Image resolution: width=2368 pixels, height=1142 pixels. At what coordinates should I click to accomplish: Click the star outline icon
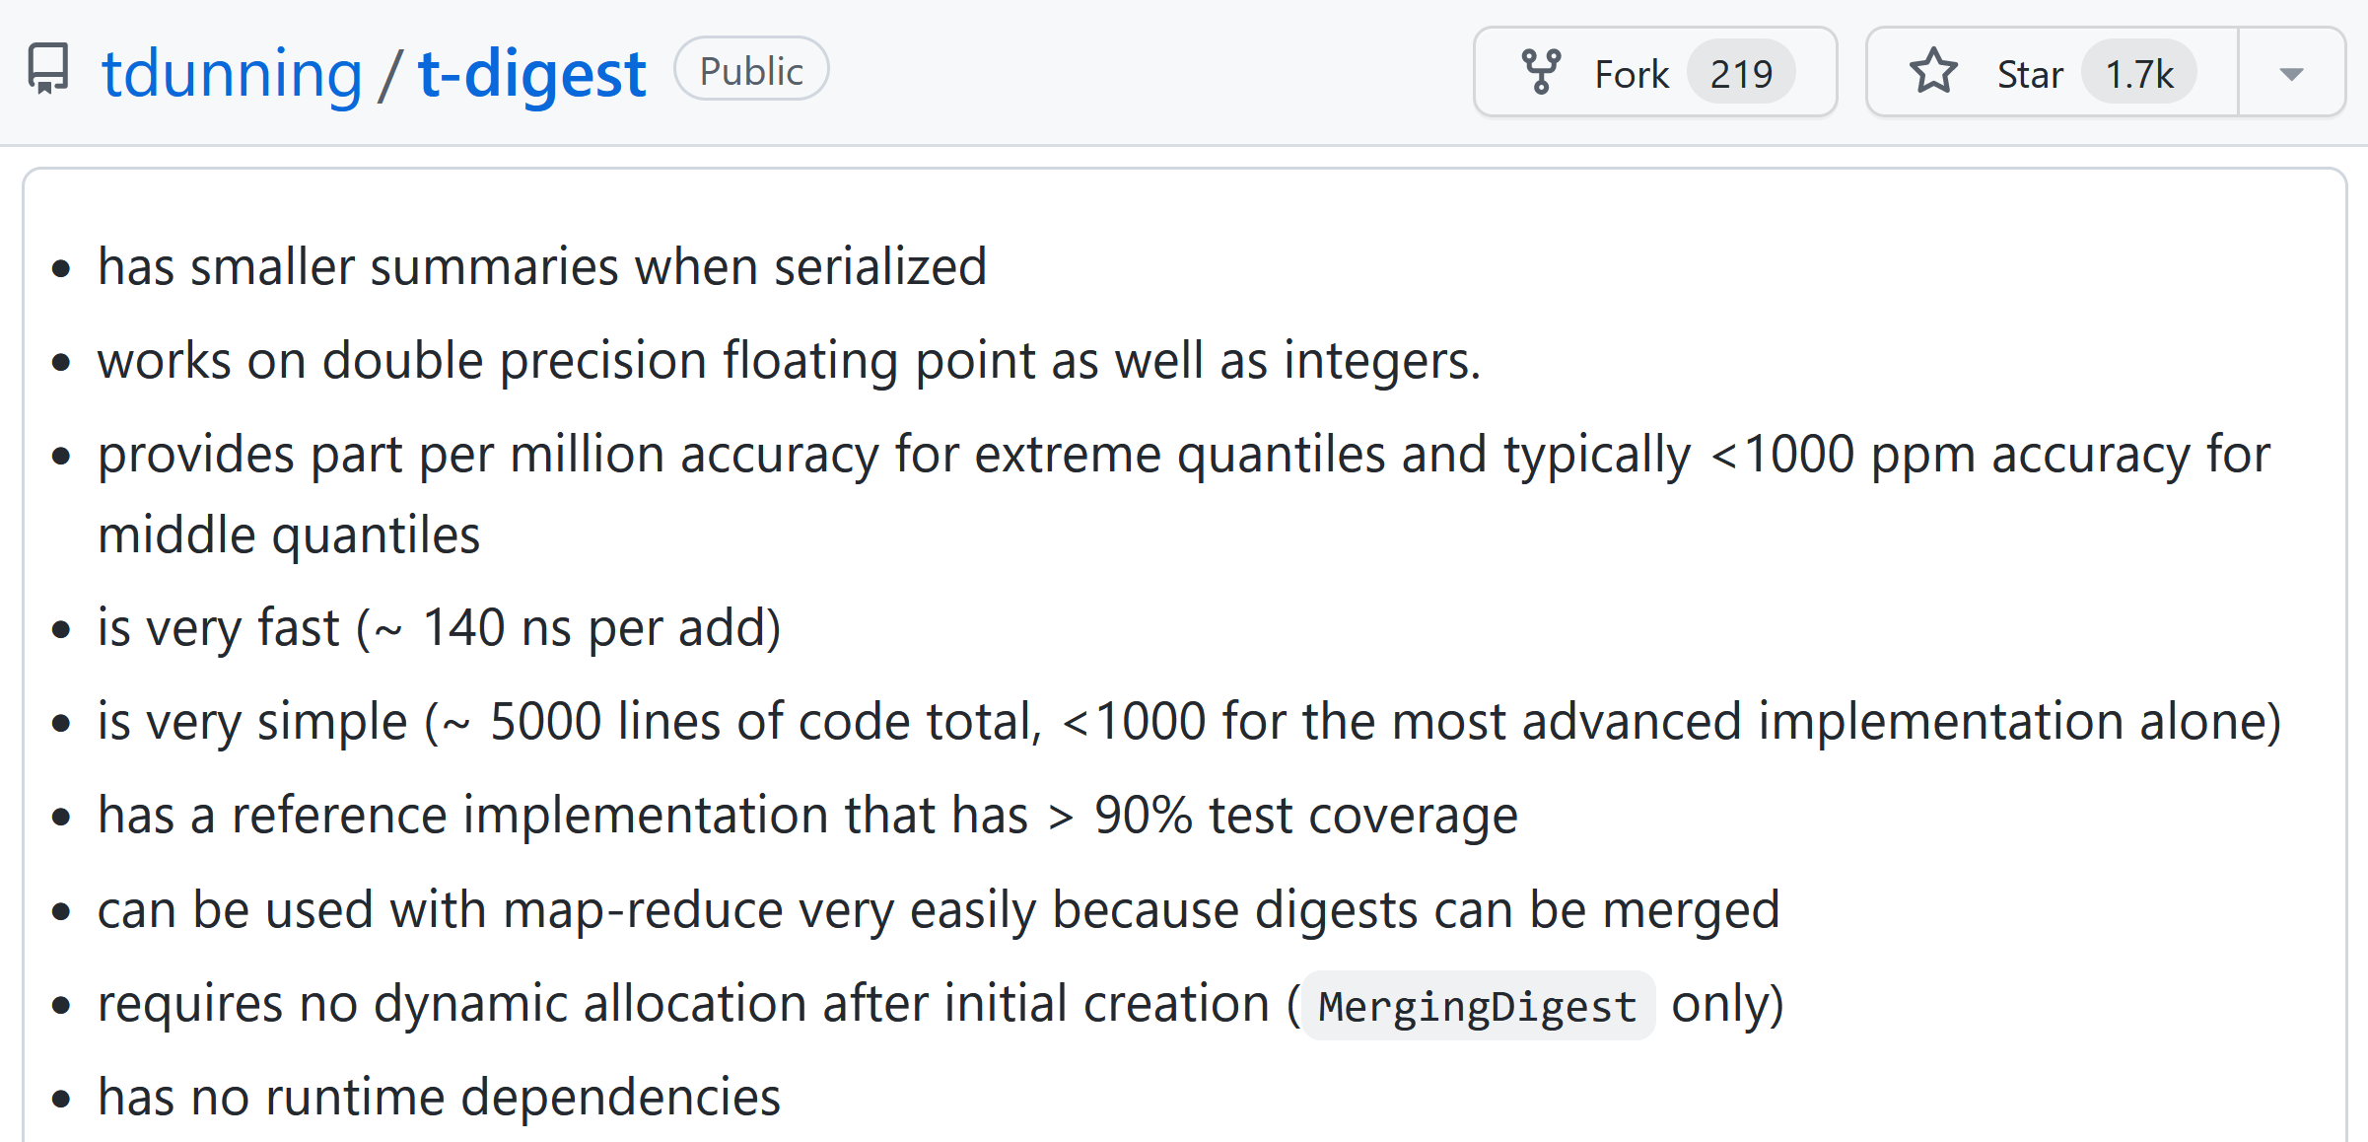(1933, 72)
